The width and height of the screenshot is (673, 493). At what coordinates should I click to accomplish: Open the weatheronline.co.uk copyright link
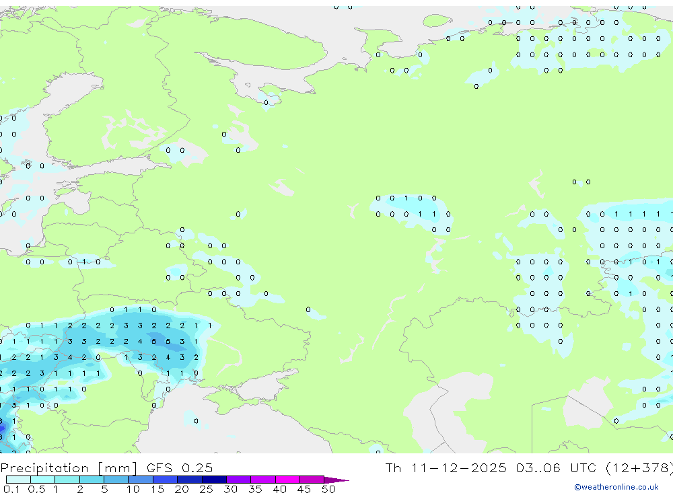pos(616,487)
